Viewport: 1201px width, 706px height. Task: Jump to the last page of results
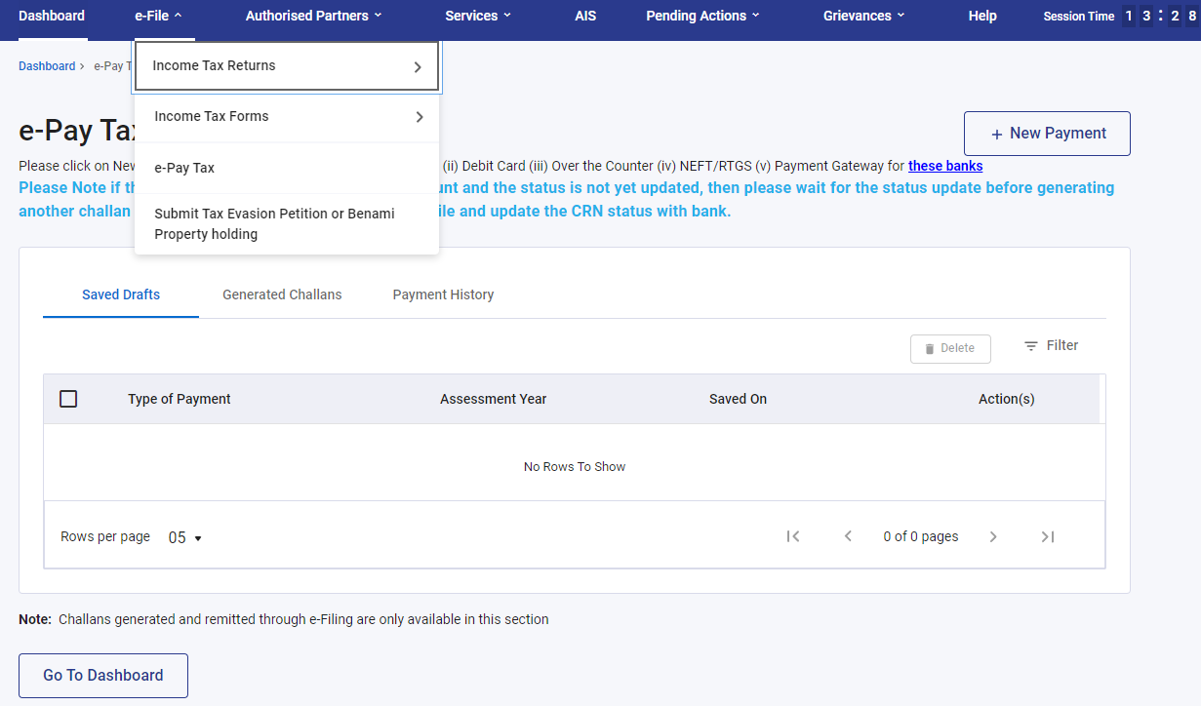[1047, 536]
